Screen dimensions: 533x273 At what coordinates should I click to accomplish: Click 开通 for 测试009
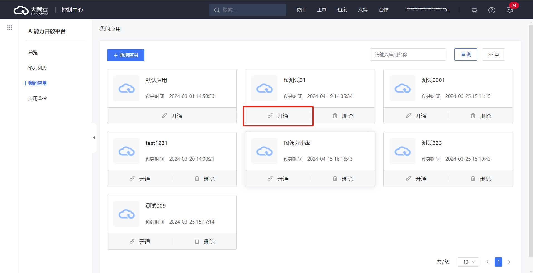click(x=140, y=242)
